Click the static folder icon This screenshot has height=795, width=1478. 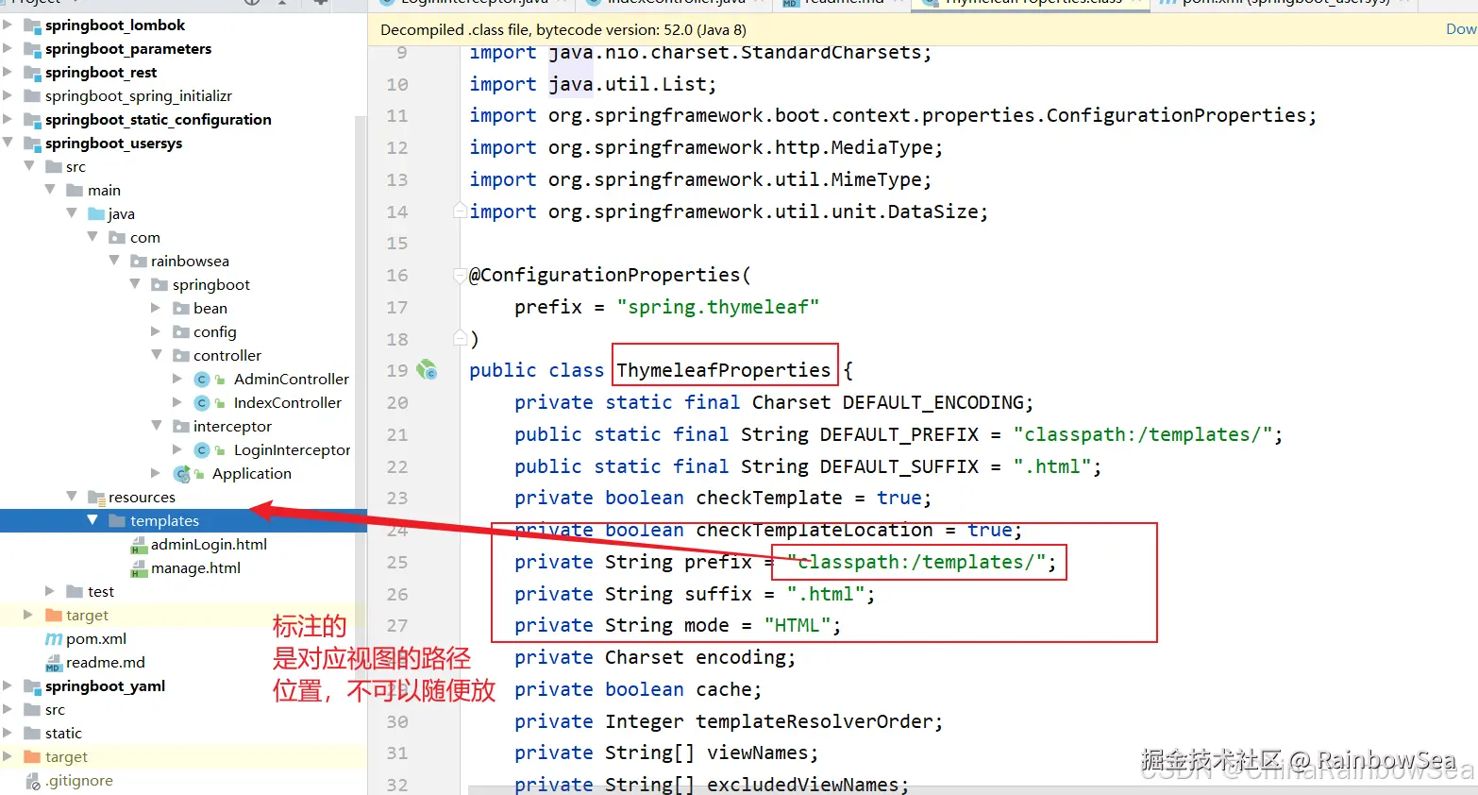[x=32, y=734]
